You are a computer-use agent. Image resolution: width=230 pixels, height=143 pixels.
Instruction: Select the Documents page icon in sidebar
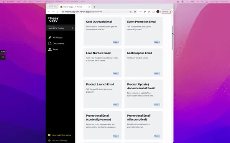click(50, 43)
